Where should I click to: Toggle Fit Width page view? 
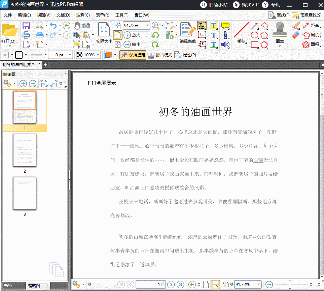pos(117,35)
